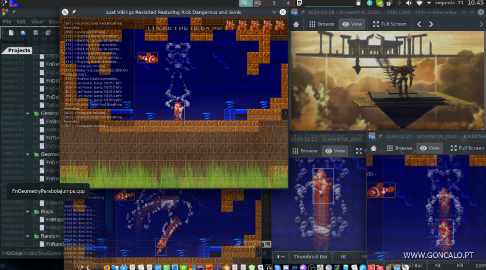This screenshot has width=486, height=270.
Task: Toggle View mode in Gwenview 1366x768 window
Action: pos(430,148)
